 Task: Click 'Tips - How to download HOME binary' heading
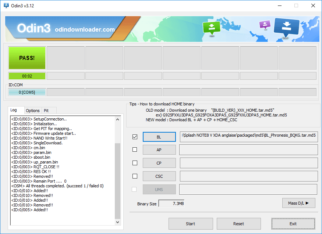click(x=162, y=104)
